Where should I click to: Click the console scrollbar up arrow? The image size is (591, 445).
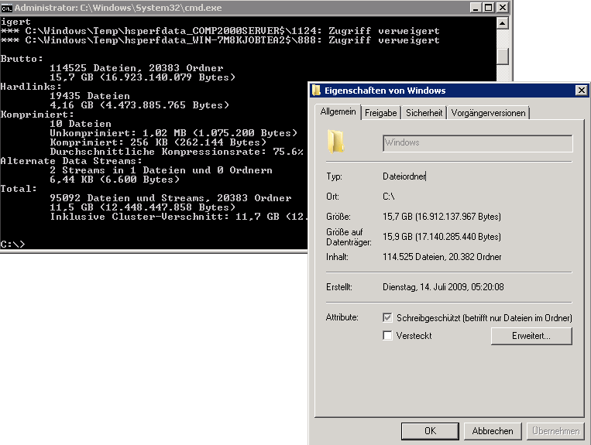[503, 22]
